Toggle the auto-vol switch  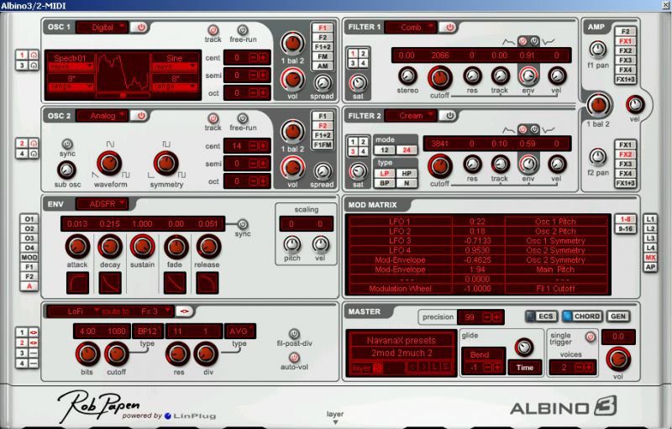tap(294, 357)
